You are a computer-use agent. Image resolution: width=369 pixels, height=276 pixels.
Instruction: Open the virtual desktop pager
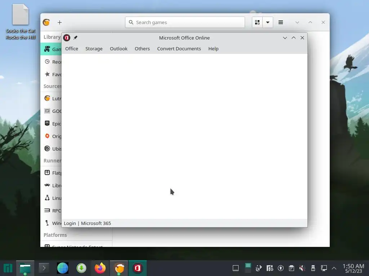pos(248,268)
